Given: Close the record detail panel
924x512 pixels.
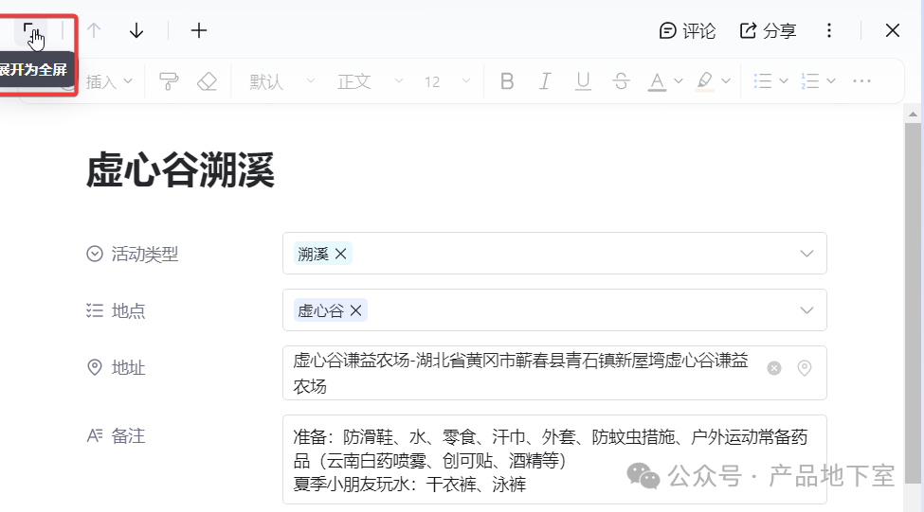Looking at the screenshot, I should tap(893, 30).
